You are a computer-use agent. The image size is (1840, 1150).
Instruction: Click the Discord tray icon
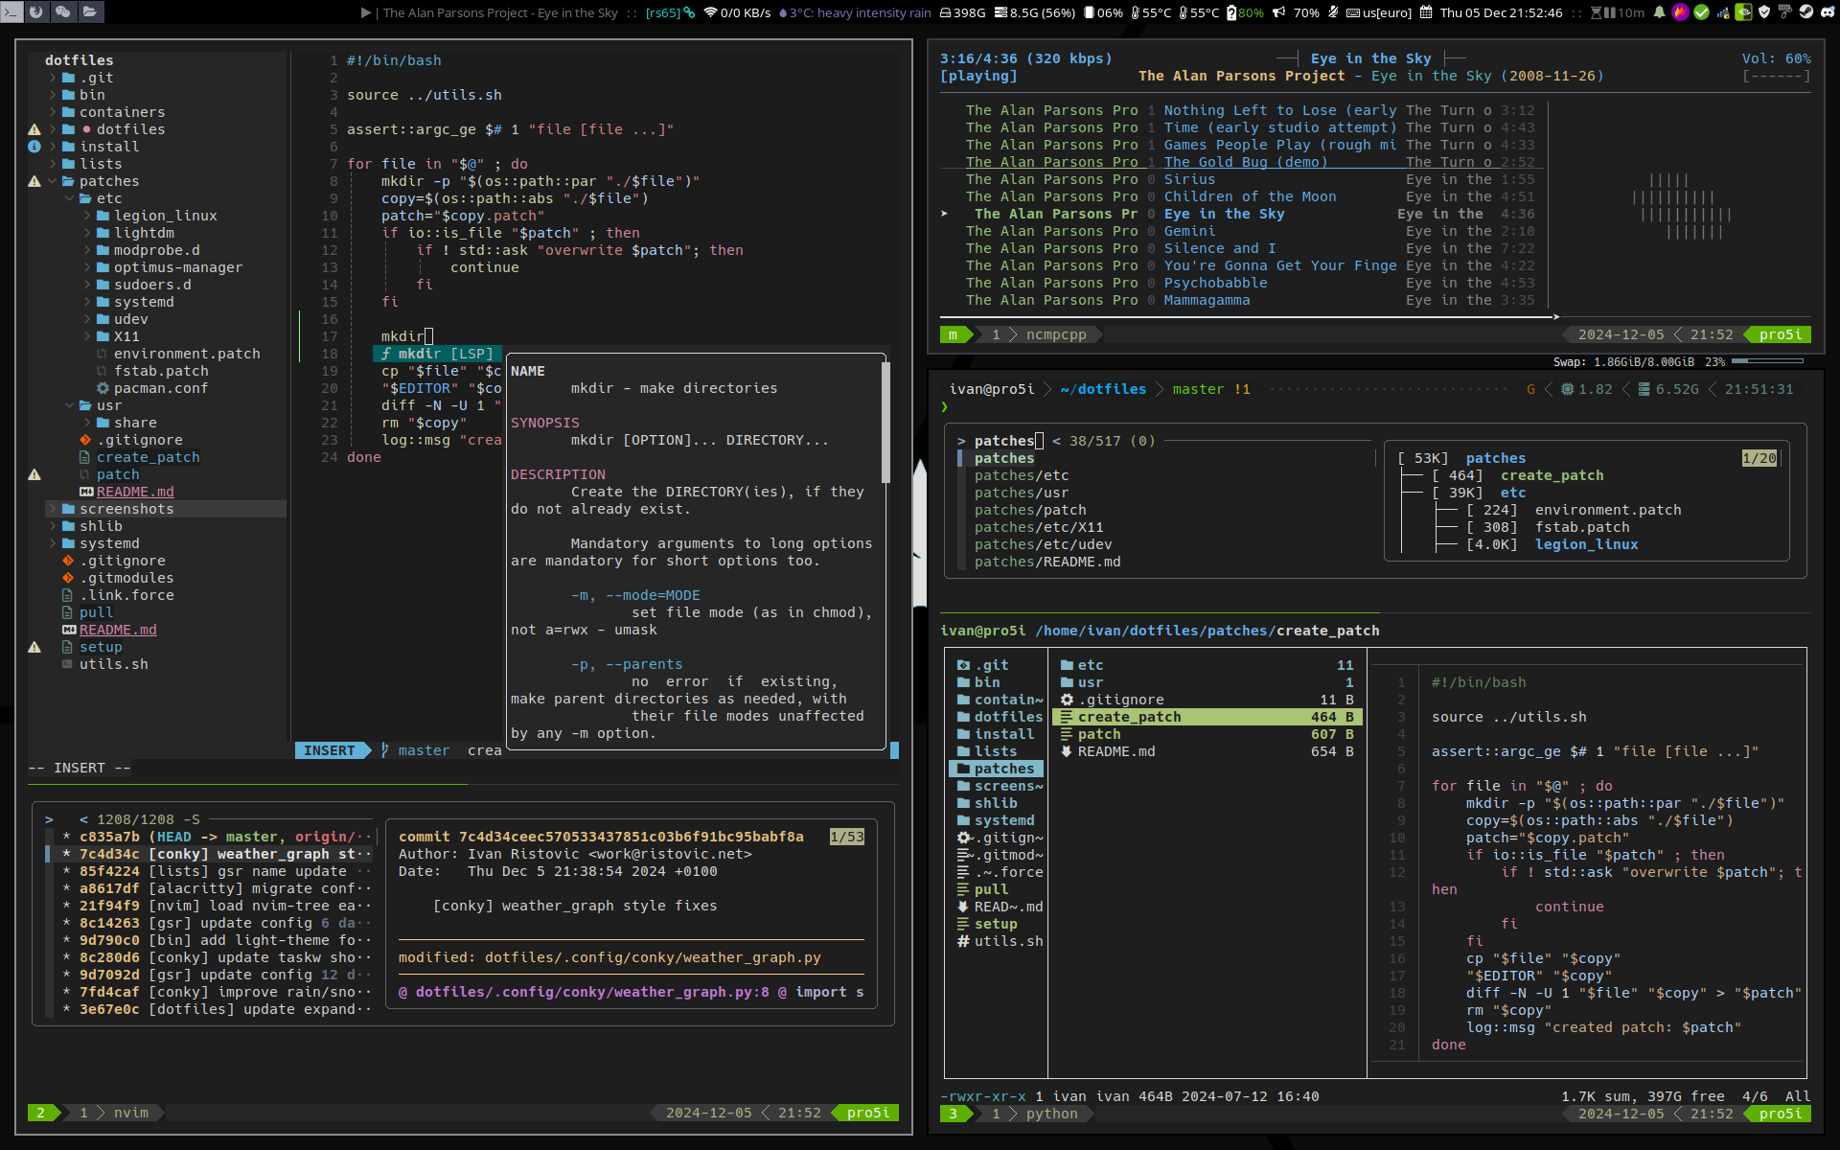pos(1828,11)
